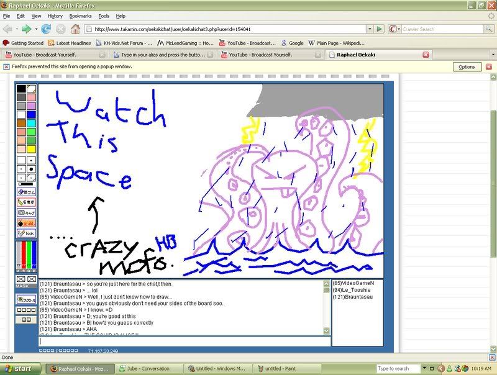Click the Firefox Home icon
The width and height of the screenshot is (497, 375).
point(75,29)
